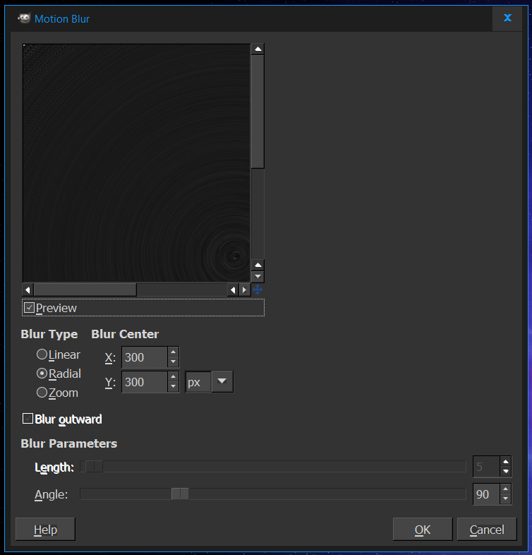Increase Blur Center Y value
Image resolution: width=532 pixels, height=555 pixels.
173,377
